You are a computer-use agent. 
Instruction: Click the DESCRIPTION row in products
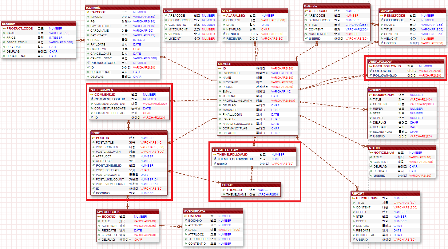point(38,42)
